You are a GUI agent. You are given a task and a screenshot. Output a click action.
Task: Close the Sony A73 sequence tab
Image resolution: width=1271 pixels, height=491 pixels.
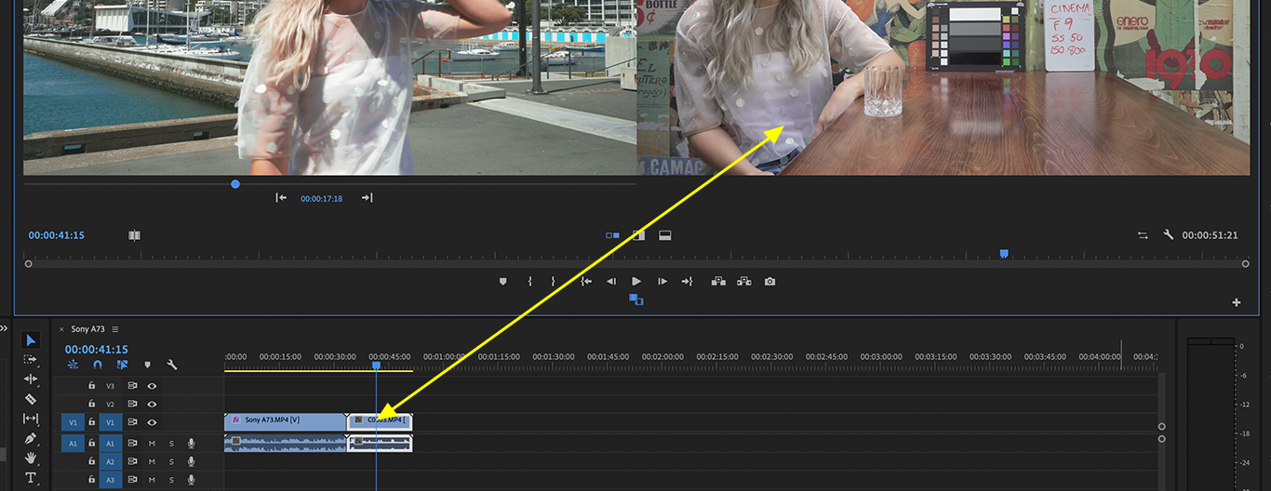pos(62,329)
